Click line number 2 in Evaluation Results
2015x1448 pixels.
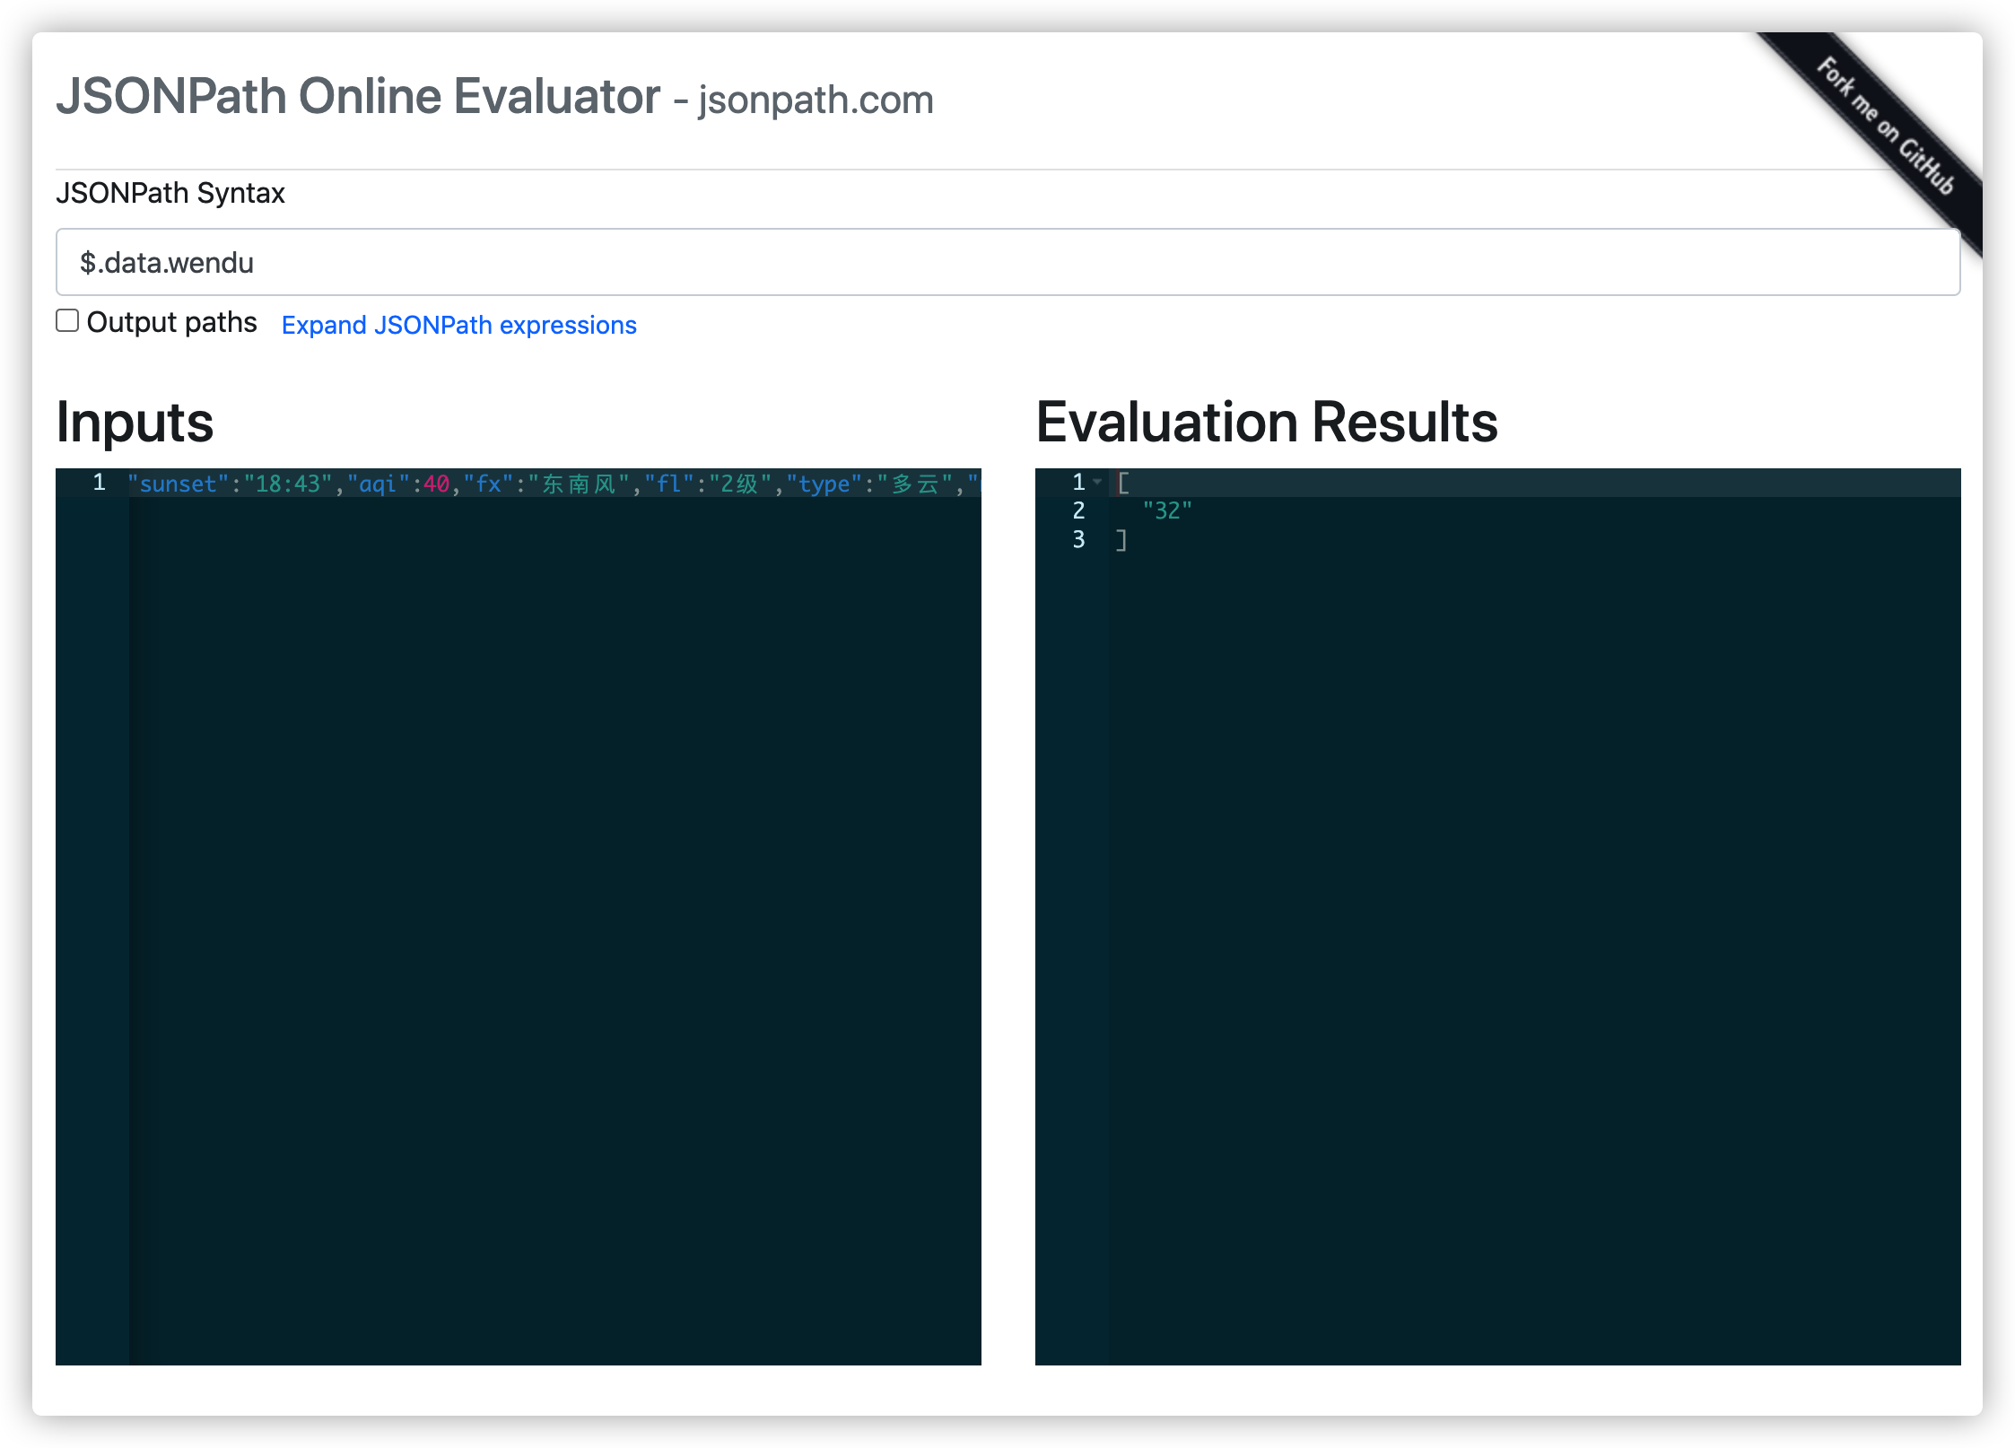pyautogui.click(x=1078, y=510)
